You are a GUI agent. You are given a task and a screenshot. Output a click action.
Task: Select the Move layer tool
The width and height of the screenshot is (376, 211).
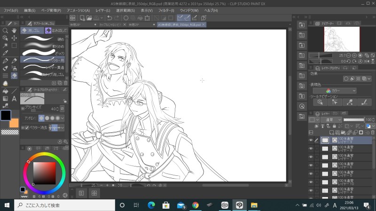(14, 38)
